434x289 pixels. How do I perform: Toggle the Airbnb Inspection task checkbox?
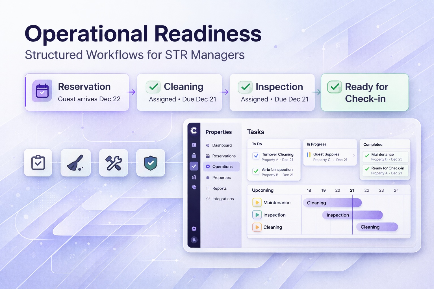[x=256, y=171]
